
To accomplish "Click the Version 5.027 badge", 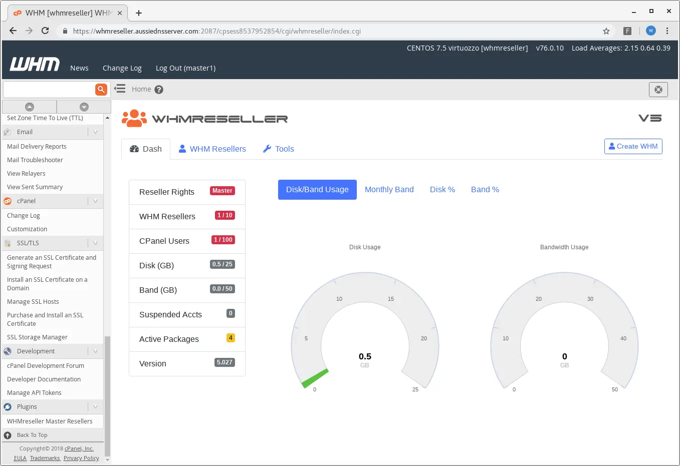I will (x=224, y=362).
